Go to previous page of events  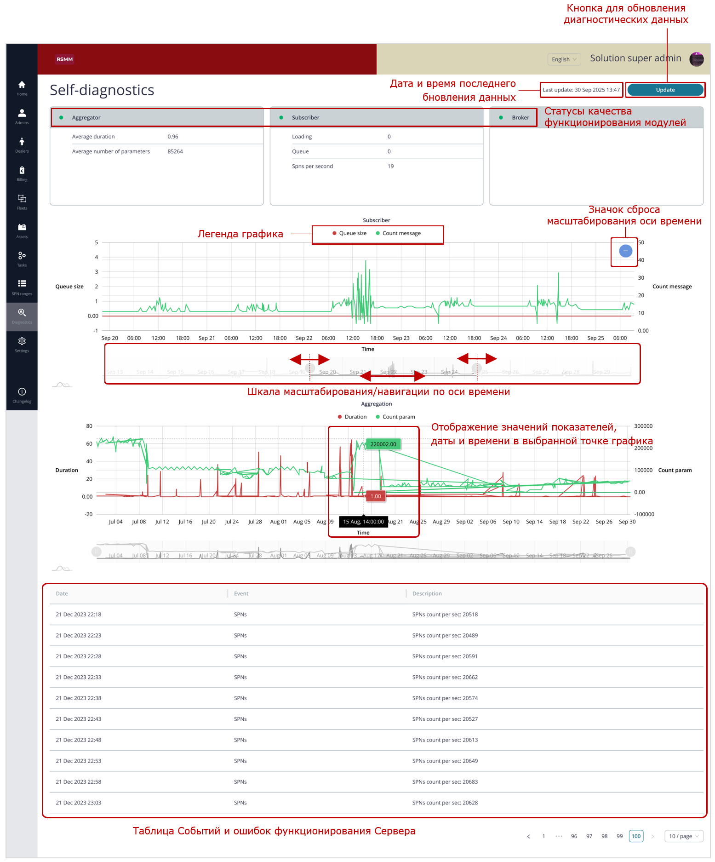[528, 836]
